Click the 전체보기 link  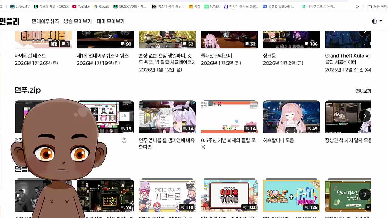[363, 91]
